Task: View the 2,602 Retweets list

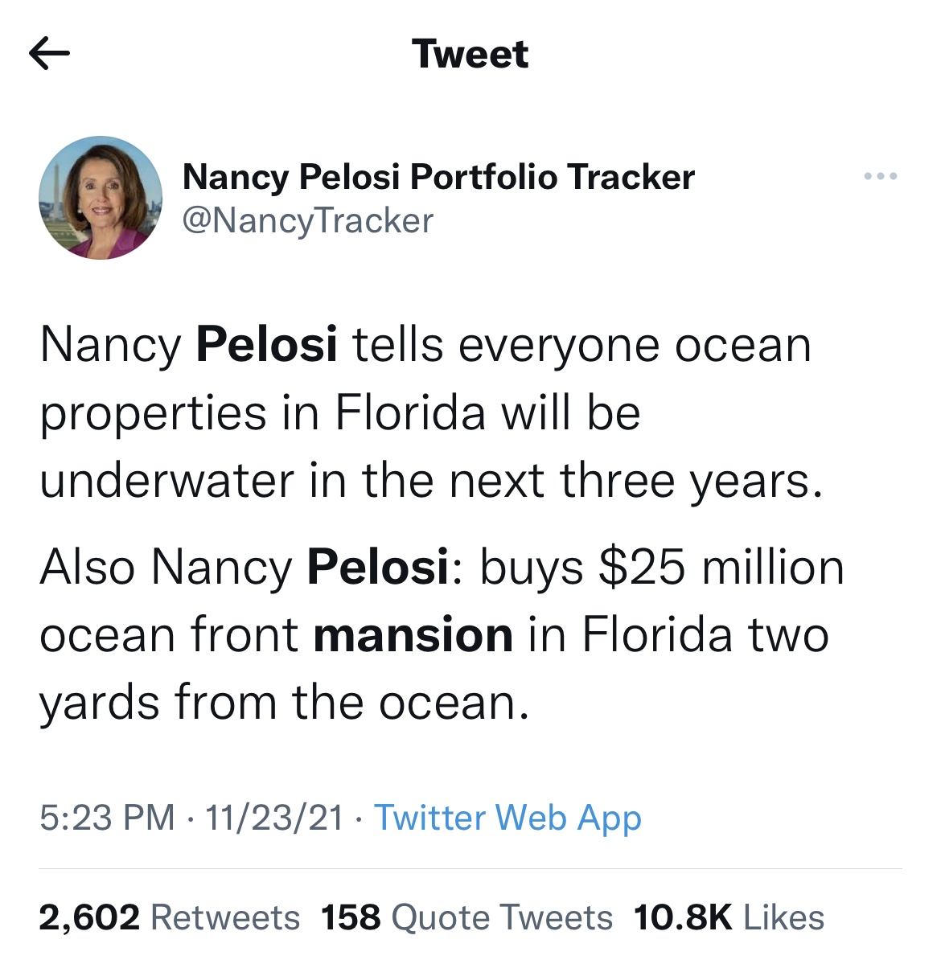Action: [x=169, y=917]
